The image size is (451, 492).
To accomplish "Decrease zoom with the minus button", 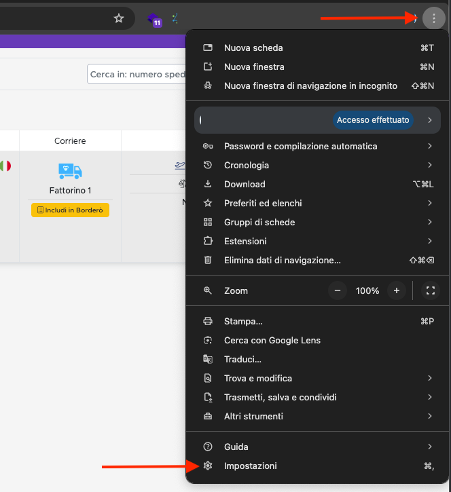I will coord(338,290).
